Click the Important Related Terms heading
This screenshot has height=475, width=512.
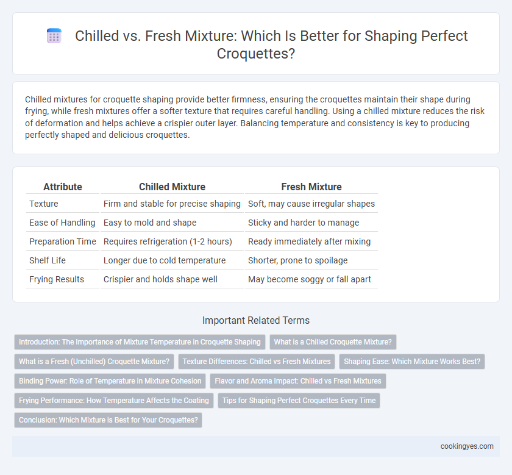pos(256,321)
